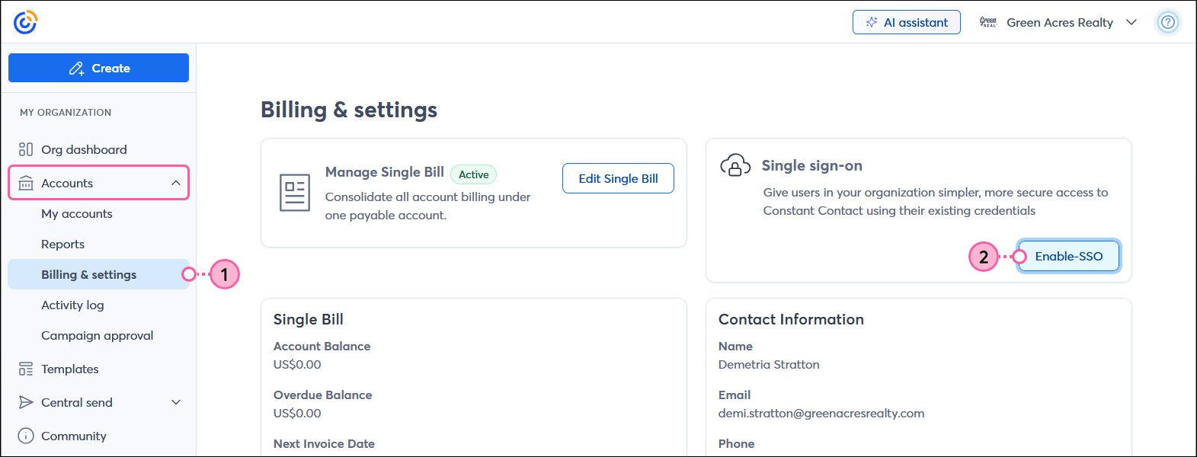Click the Phone label
This screenshot has width=1197, height=457.
736,443
